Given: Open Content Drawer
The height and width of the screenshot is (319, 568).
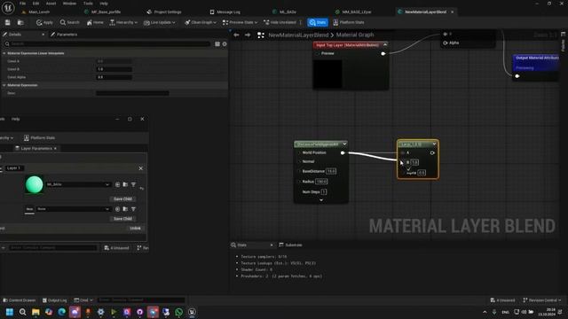Looking at the screenshot, I should coord(20,300).
